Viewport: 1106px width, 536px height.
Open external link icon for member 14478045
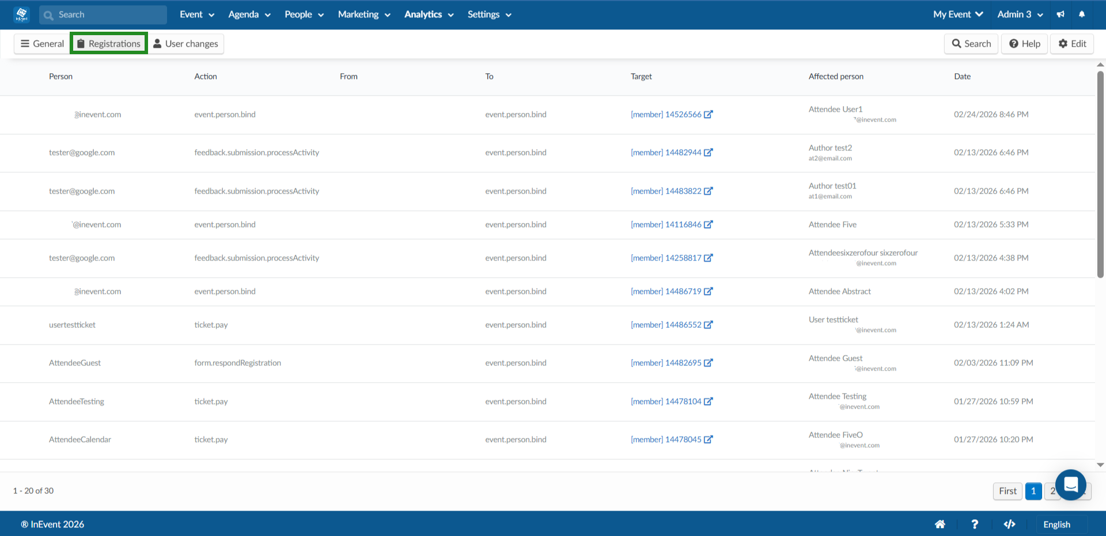[709, 439]
